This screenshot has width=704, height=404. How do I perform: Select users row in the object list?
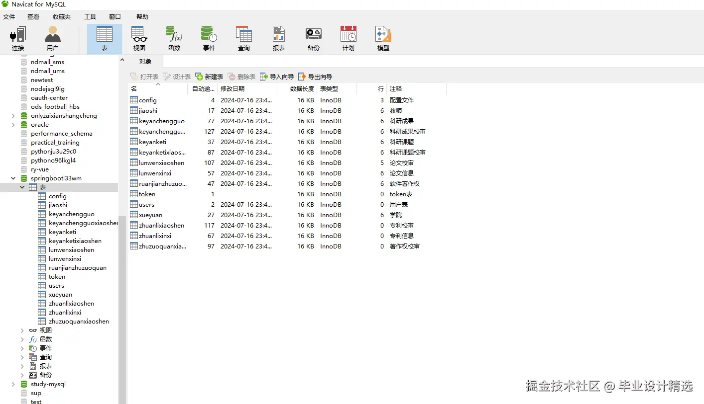[x=287, y=205]
